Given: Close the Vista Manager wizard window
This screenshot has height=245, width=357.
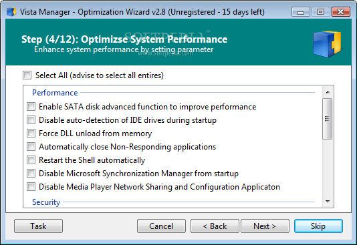Looking at the screenshot, I should click(340, 12).
